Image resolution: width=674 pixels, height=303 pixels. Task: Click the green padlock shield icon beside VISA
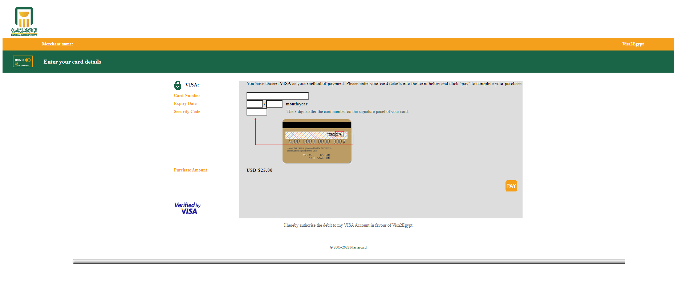pyautogui.click(x=178, y=85)
